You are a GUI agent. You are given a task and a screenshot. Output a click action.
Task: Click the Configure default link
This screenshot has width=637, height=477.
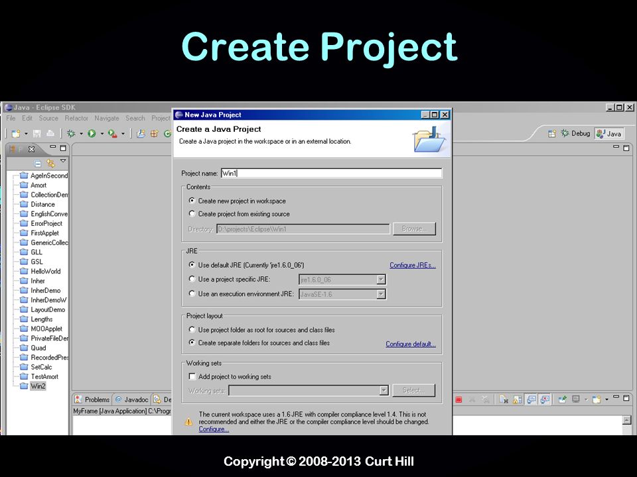click(x=410, y=344)
